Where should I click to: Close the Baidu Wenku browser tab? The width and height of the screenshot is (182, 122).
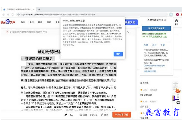pyautogui.click(x=34, y=9)
